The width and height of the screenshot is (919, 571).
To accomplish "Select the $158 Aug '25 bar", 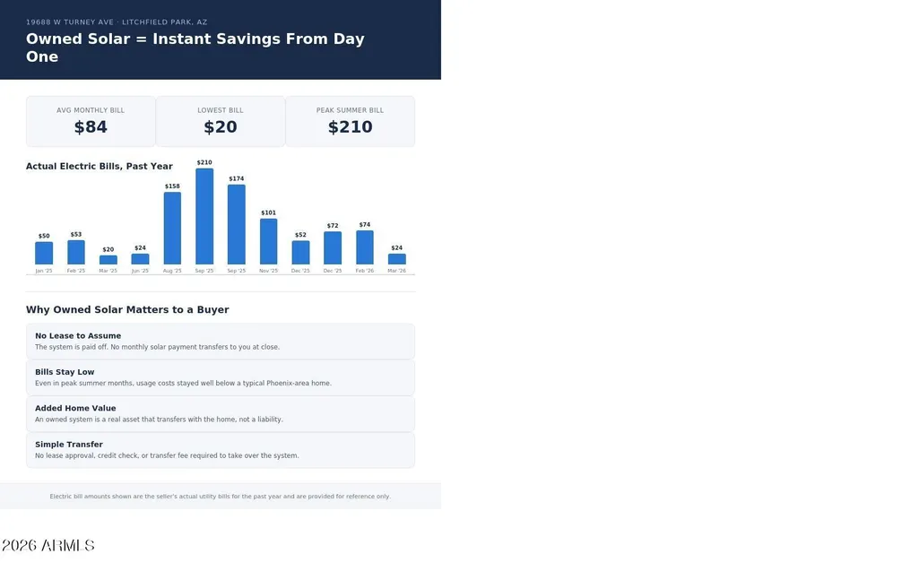I will point(172,228).
